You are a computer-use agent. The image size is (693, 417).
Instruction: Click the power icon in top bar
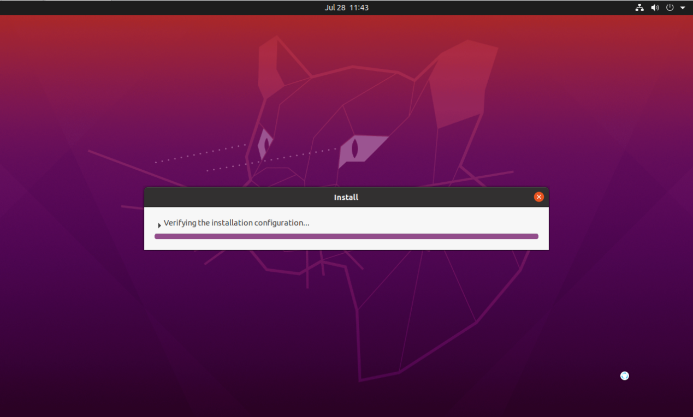click(670, 8)
